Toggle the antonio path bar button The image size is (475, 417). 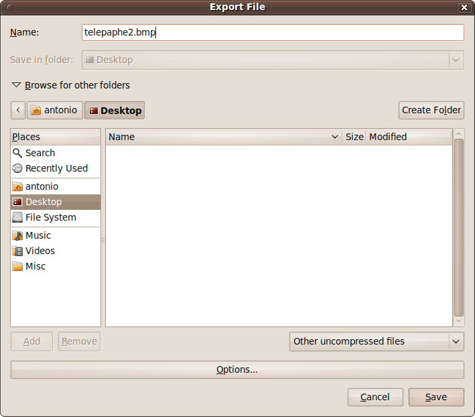pyautogui.click(x=54, y=110)
